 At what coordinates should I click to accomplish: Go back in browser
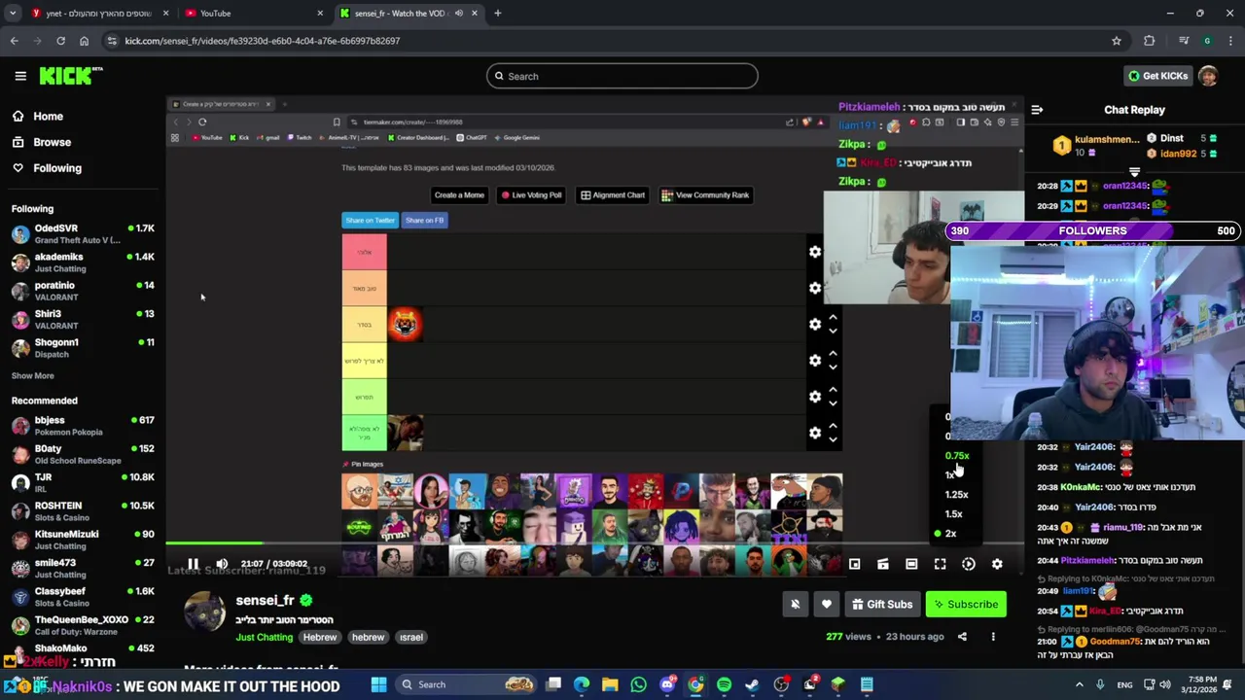(14, 41)
